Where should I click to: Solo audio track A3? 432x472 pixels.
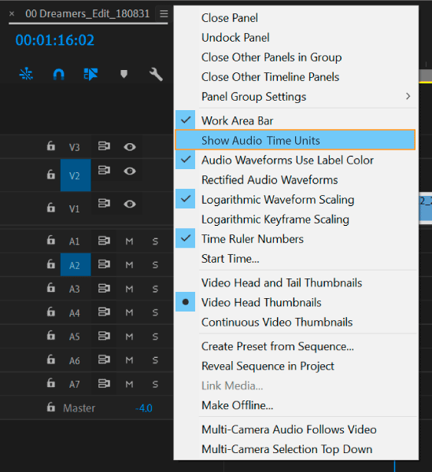155,289
